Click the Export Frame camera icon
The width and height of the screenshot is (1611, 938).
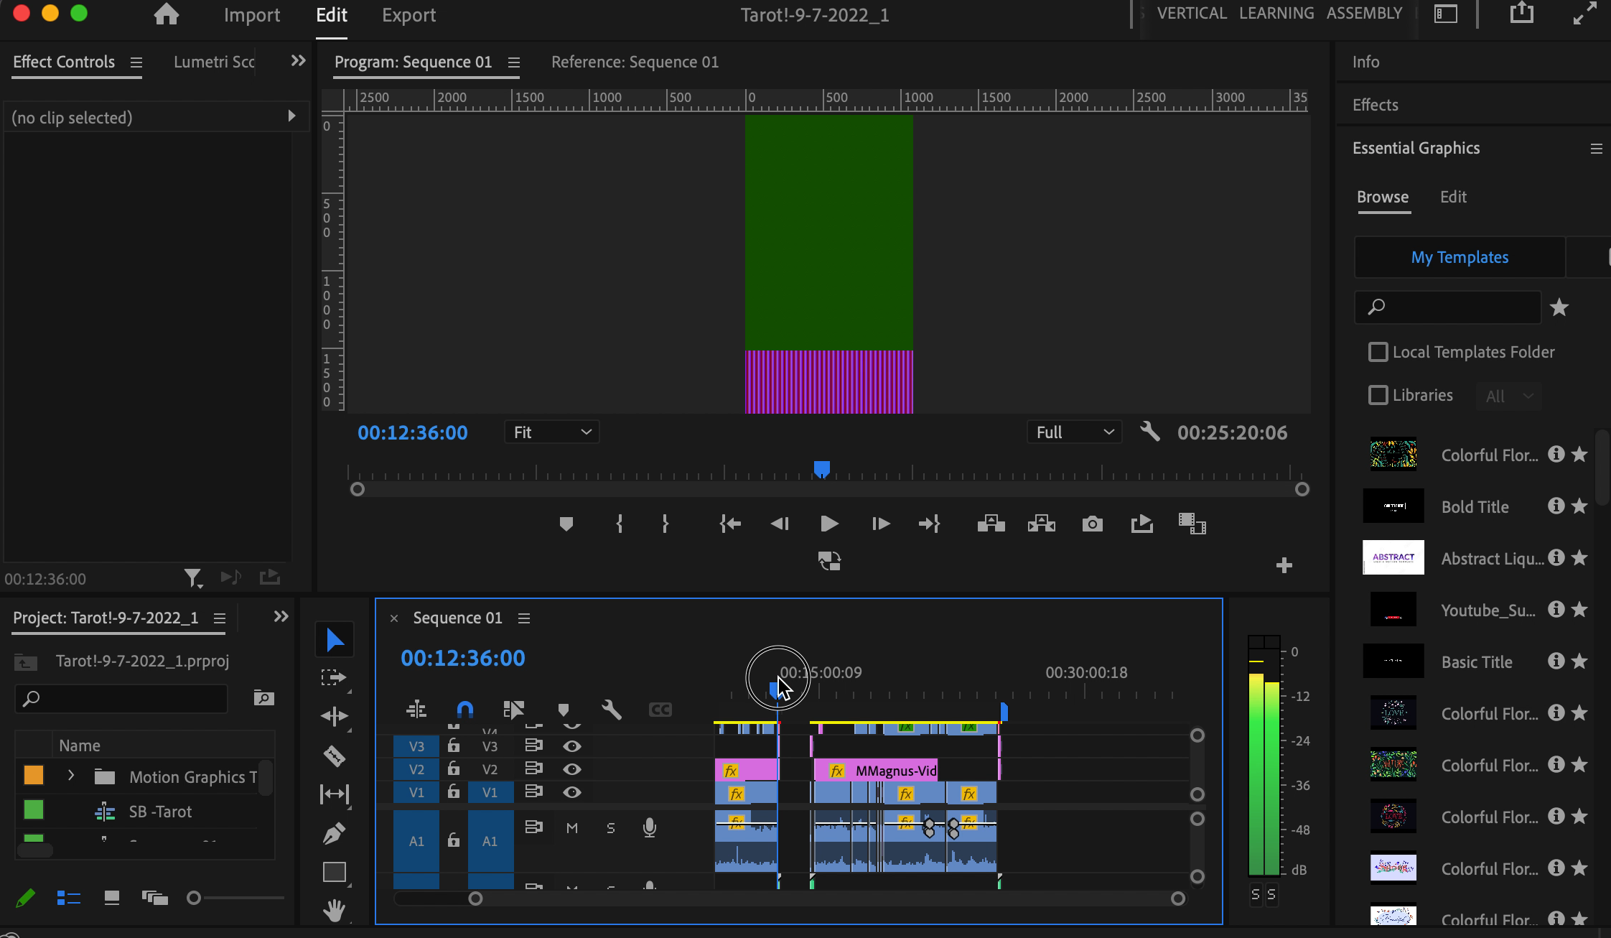tap(1092, 524)
